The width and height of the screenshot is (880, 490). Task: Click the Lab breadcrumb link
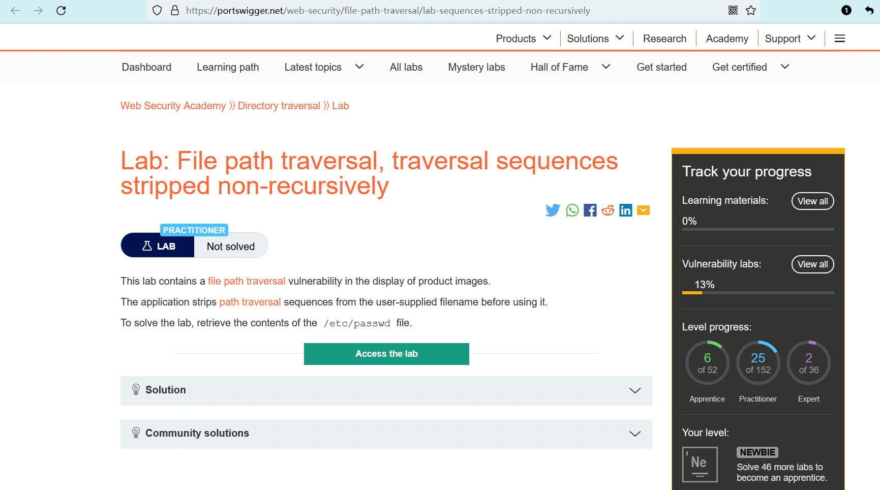(x=341, y=106)
